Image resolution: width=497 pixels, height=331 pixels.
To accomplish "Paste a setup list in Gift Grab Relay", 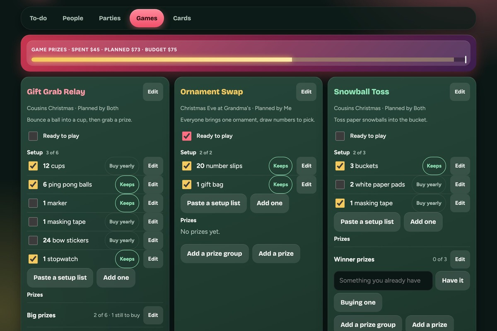I will pos(60,278).
